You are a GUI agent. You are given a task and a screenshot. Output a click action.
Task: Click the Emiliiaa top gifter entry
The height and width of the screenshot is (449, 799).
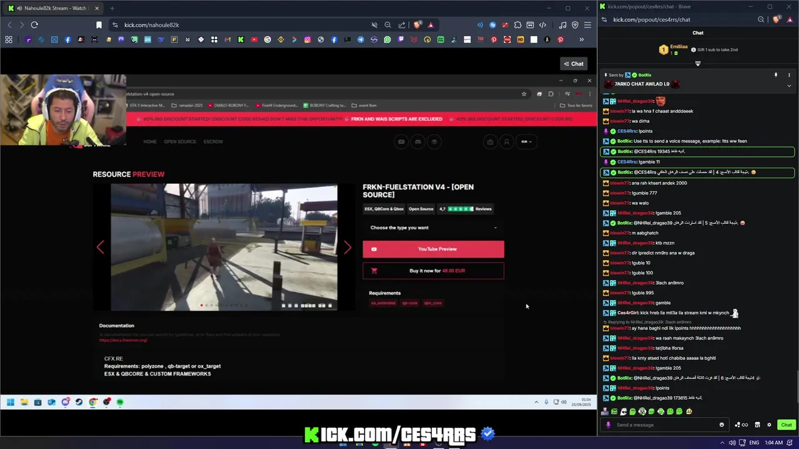[x=674, y=49]
